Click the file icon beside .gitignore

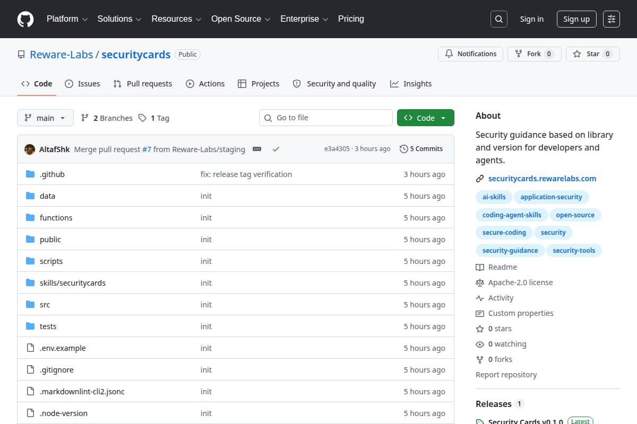(x=30, y=369)
